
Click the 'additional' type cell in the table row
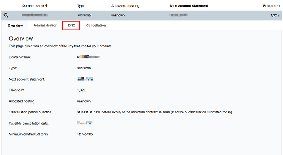(x=84, y=15)
